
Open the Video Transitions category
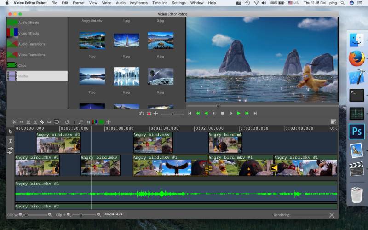coord(37,55)
